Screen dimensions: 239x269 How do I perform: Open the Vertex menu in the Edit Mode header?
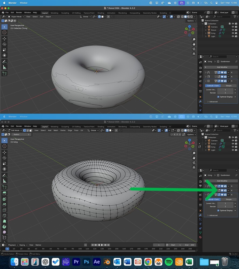63,130
